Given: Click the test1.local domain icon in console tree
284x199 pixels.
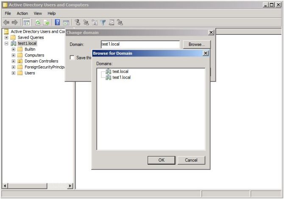Looking at the screenshot, I should click(14, 43).
